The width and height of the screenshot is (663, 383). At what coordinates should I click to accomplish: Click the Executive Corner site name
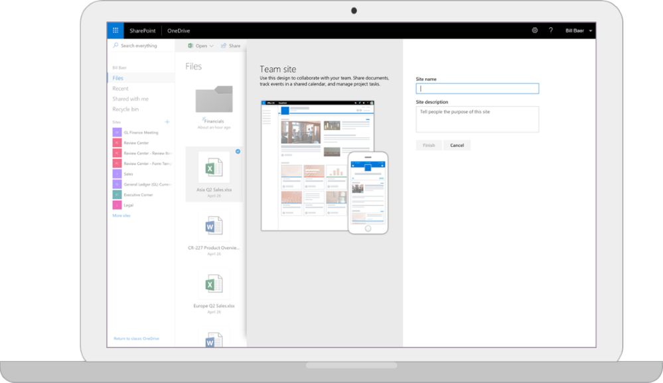pyautogui.click(x=138, y=195)
